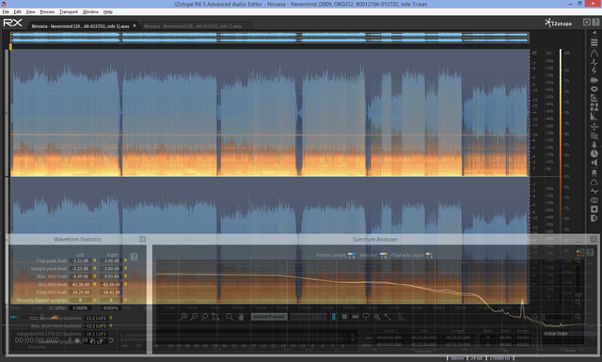Screen dimensions: 602x362
Task: Switch to the Nevermind side 2 wav tab
Action: click(194, 26)
